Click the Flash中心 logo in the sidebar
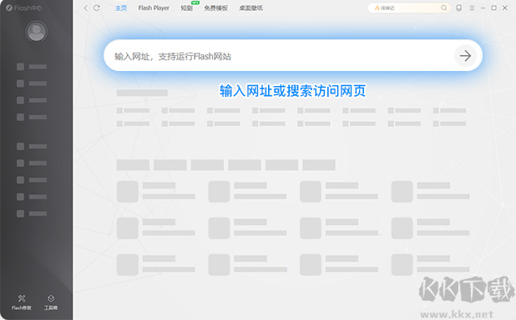Image resolution: width=516 pixels, height=320 pixels. 23,8
